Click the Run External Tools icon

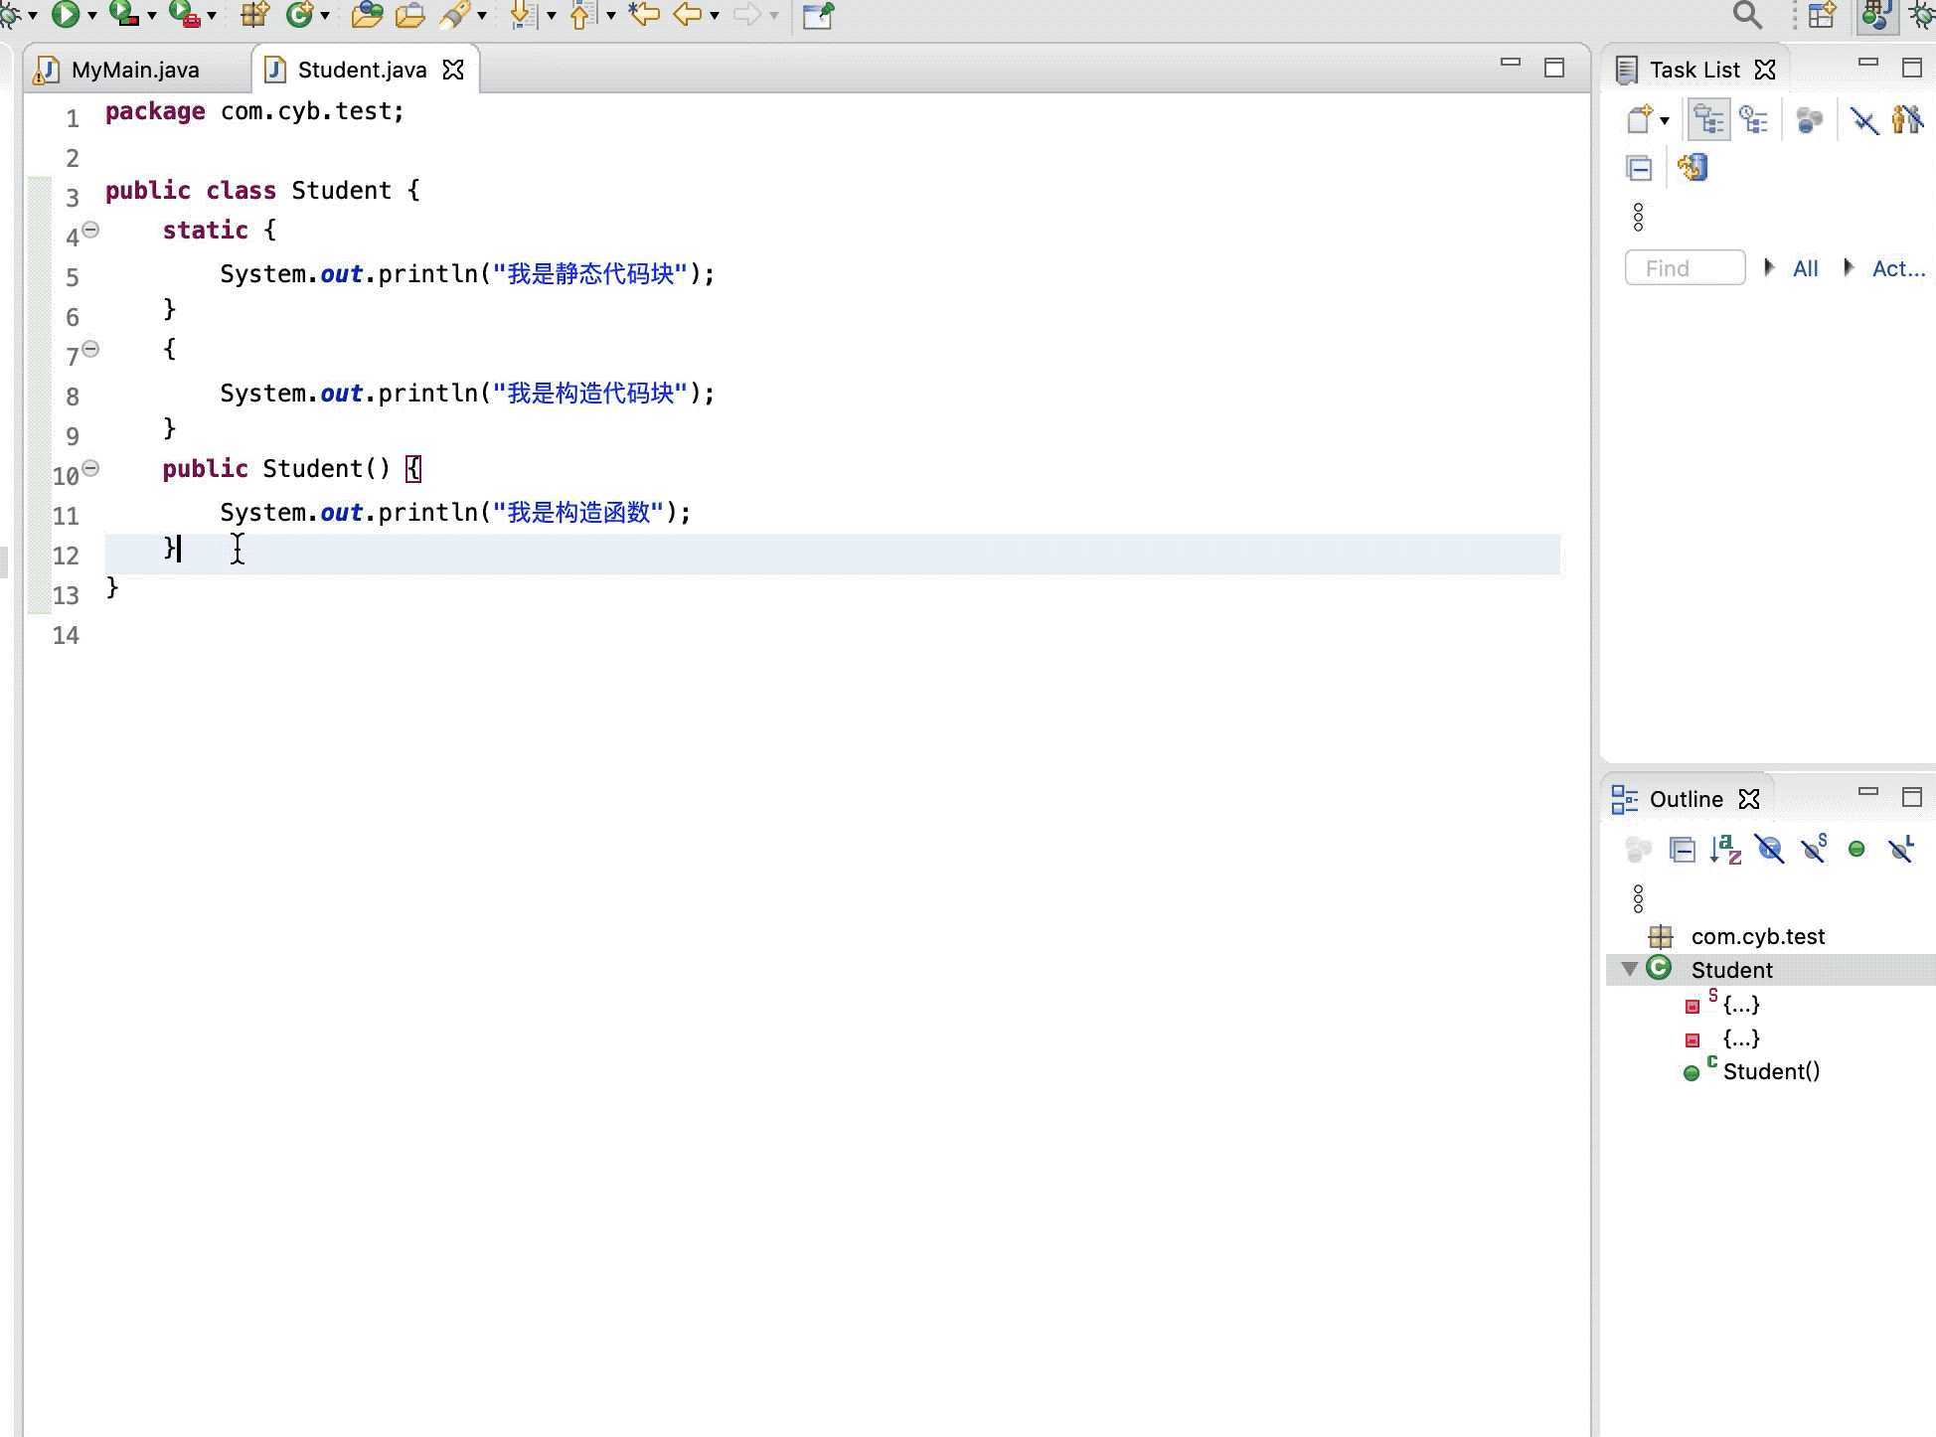coord(185,14)
